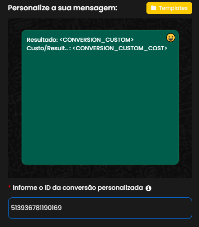The image size is (199, 227).
Task: Click the colon after Custo/Result..
Action: 70,48
